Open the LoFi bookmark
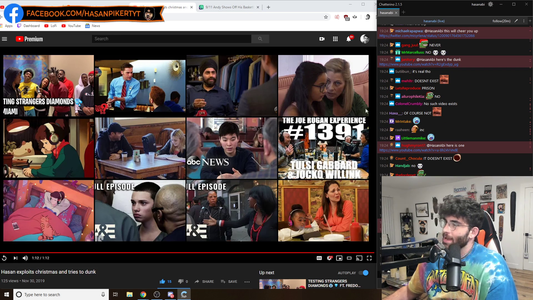This screenshot has height=300, width=533. 51,26
